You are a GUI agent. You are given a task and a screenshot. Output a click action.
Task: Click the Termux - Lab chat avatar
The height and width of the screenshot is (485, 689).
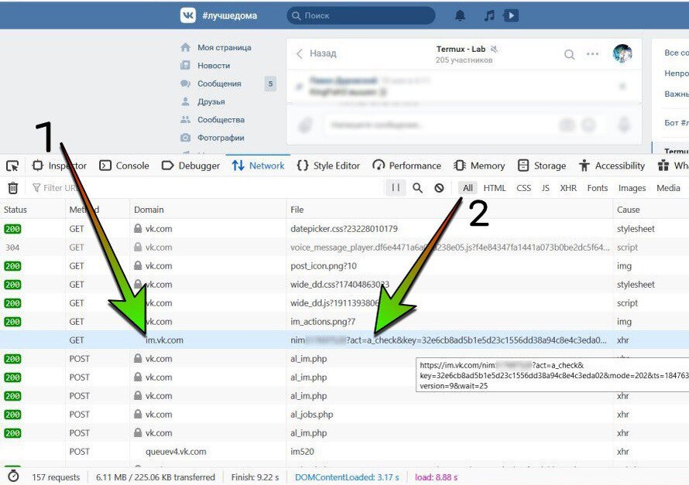click(622, 53)
